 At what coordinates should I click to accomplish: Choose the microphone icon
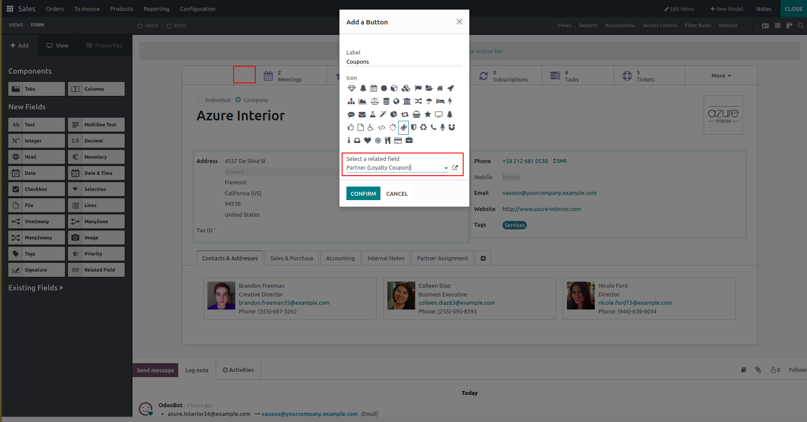[442, 128]
